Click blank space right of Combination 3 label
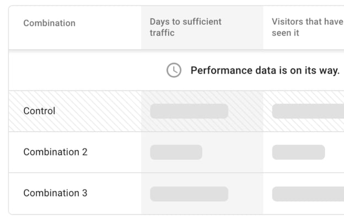 tap(114, 193)
